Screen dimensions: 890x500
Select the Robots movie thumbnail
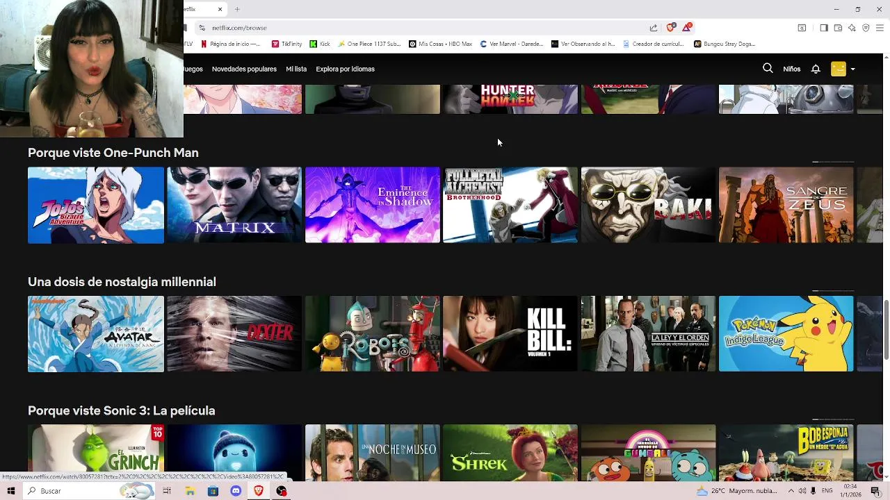[373, 334]
